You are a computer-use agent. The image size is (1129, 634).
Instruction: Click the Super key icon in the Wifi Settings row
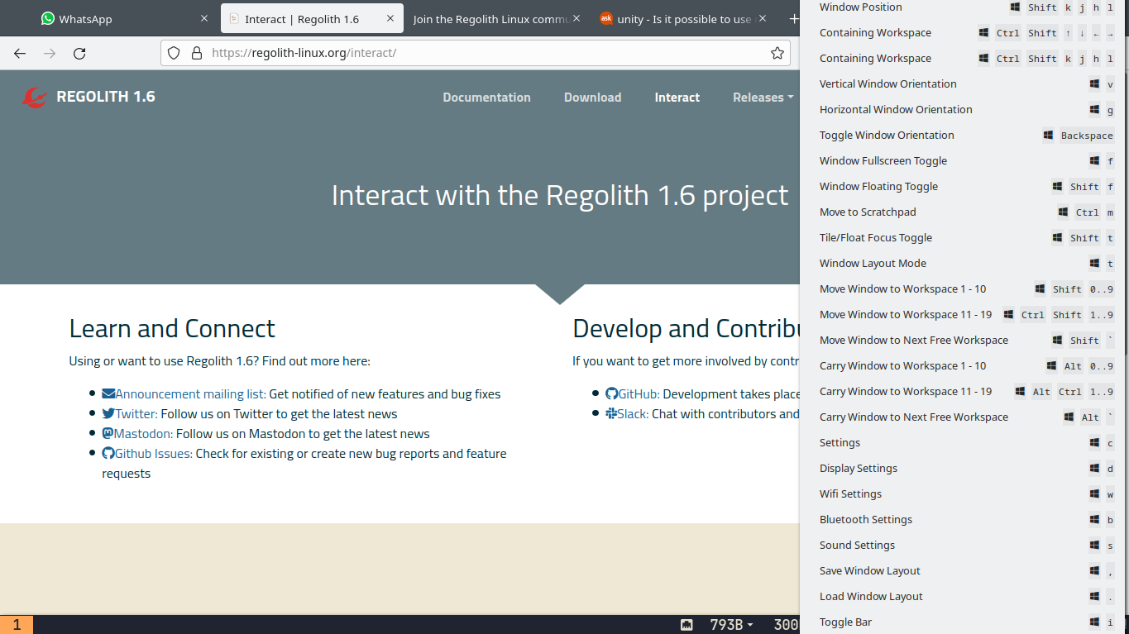(1094, 494)
